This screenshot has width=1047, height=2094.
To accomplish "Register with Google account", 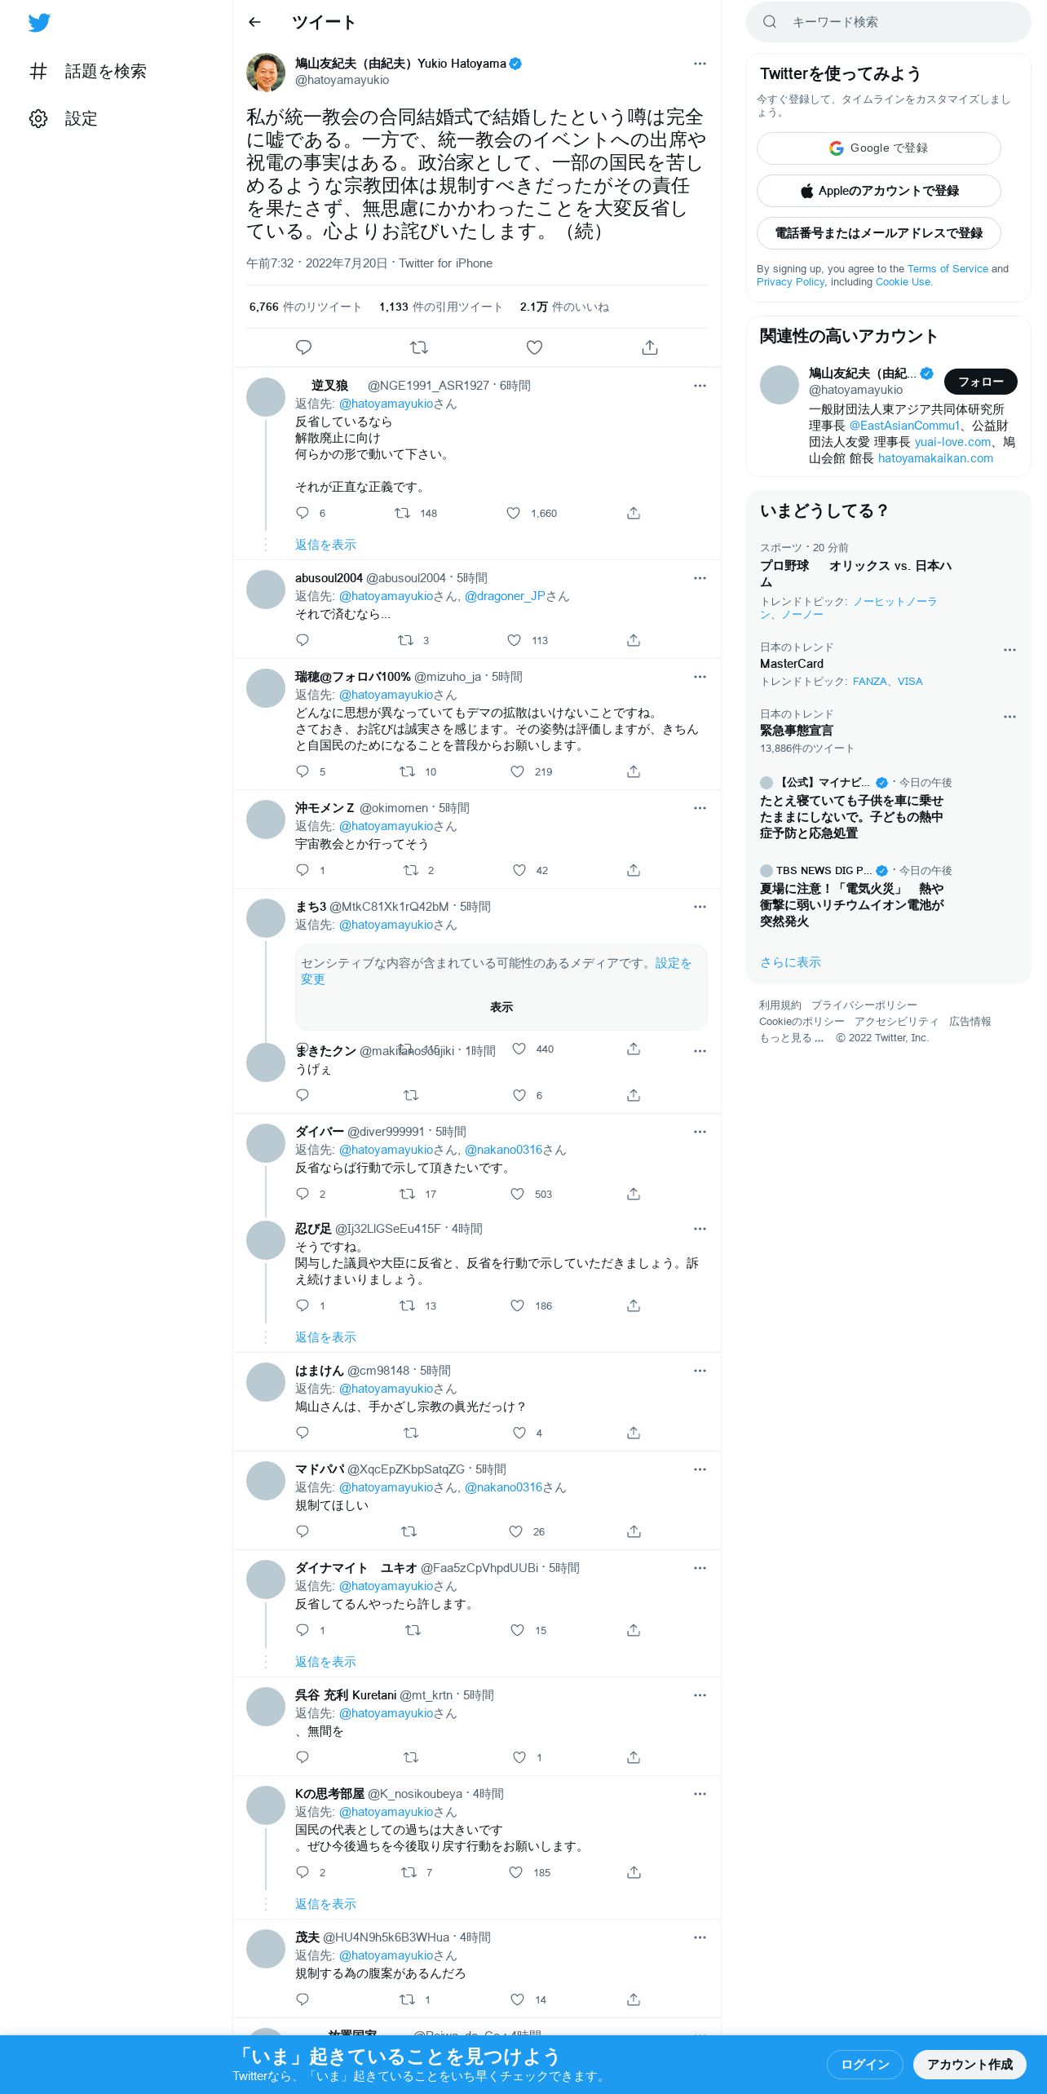I will [879, 148].
